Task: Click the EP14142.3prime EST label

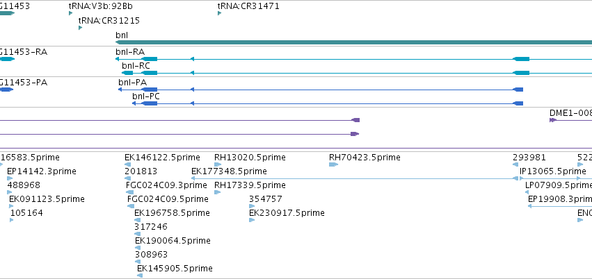Action: coord(42,171)
